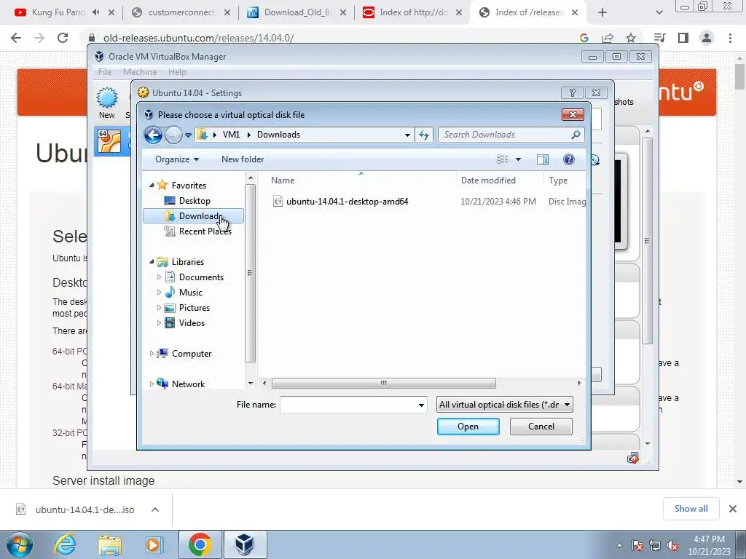Mute the Kung Fu Panda tab audio
The height and width of the screenshot is (559, 746).
coord(95,12)
